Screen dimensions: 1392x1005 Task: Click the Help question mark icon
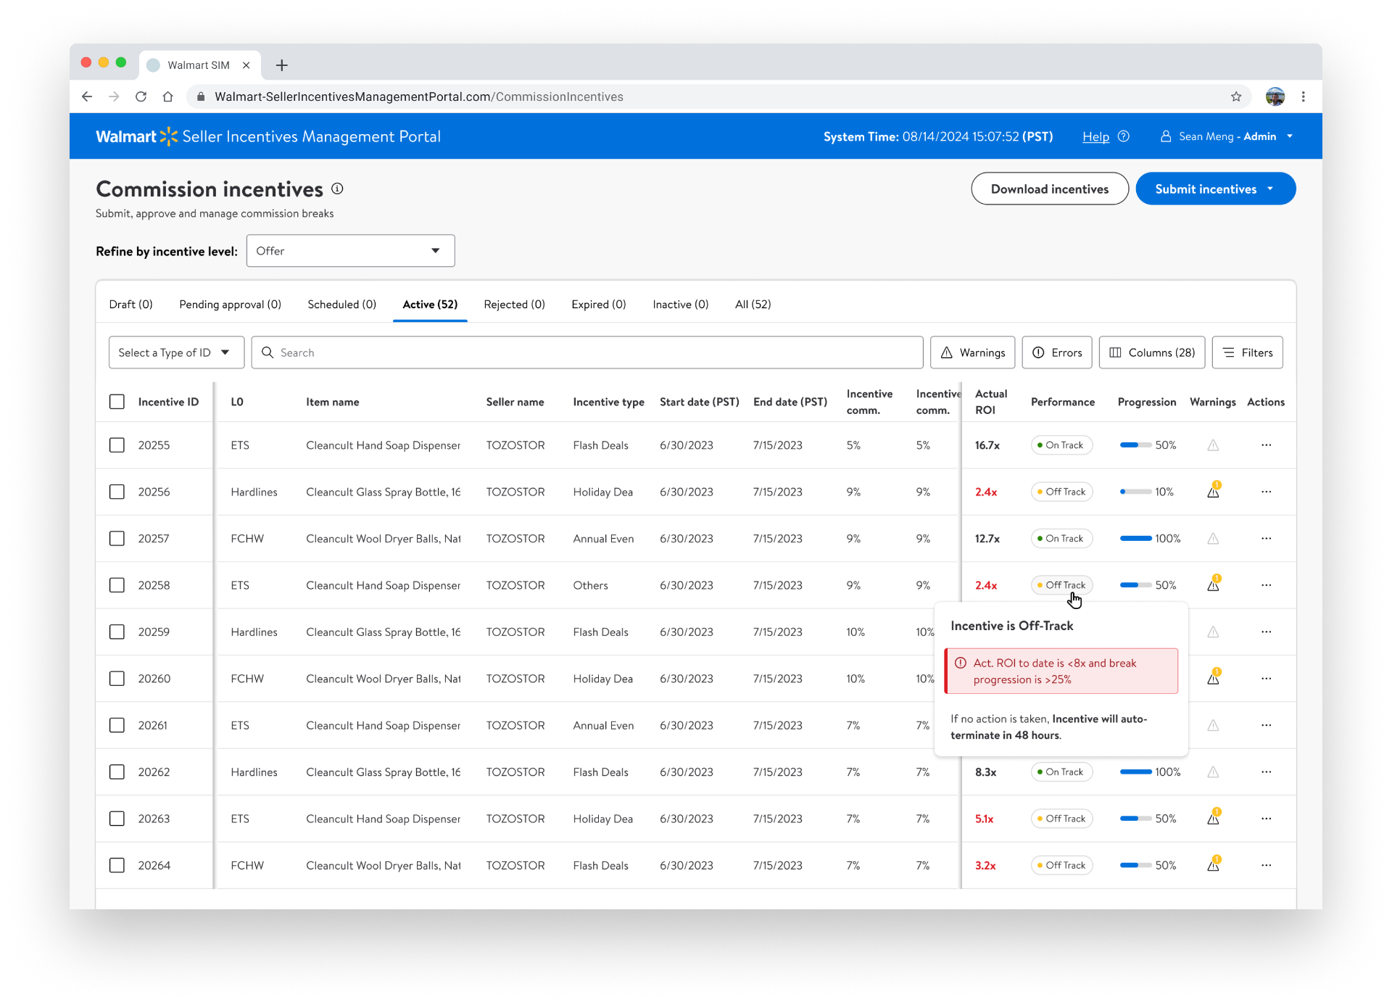[1124, 136]
